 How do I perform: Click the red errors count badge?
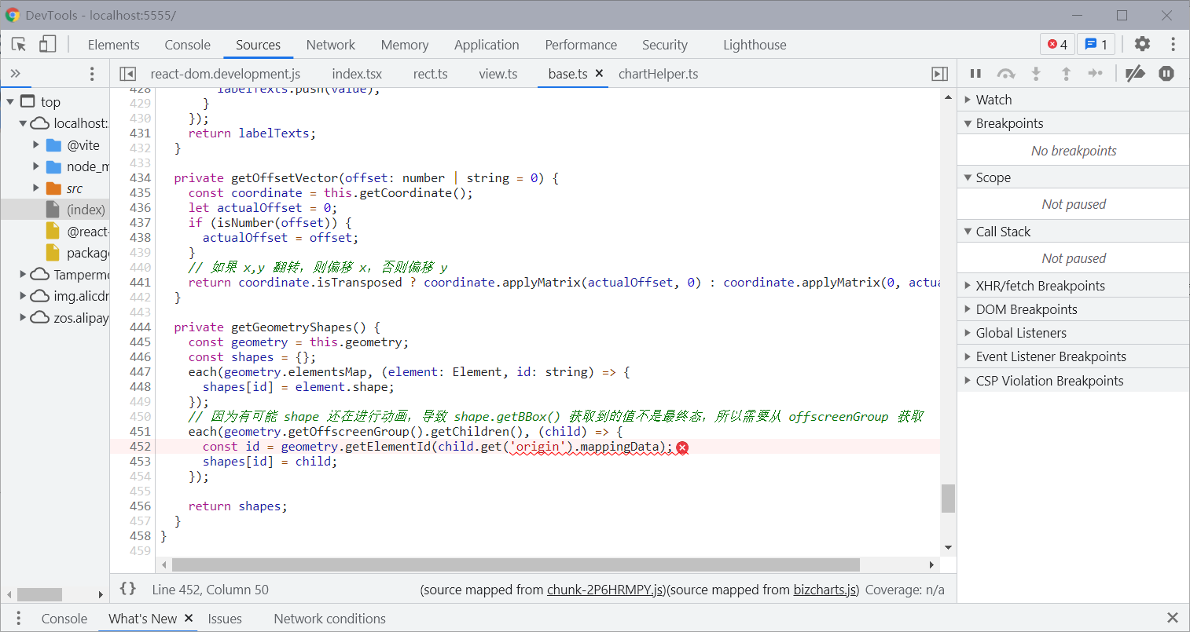point(1057,44)
